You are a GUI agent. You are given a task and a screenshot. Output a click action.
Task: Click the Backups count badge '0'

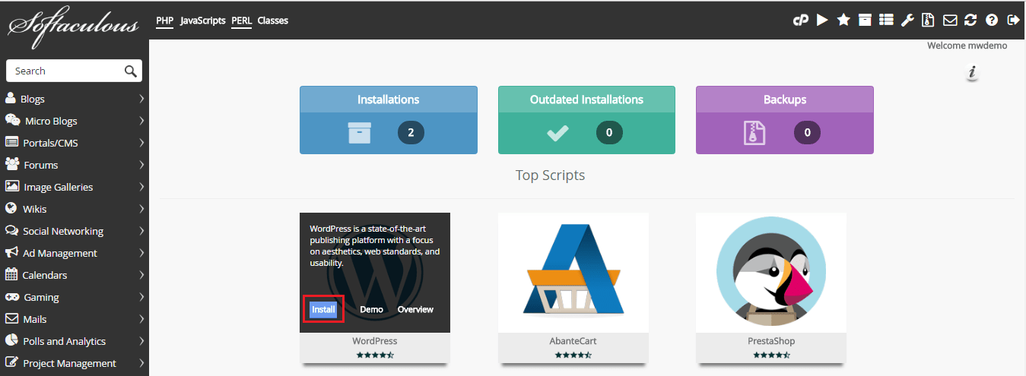(x=807, y=133)
